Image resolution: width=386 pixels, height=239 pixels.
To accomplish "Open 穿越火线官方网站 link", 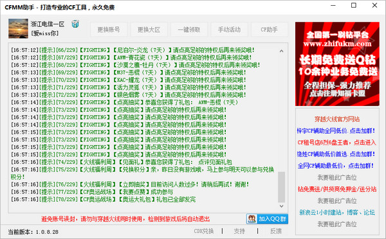I will [337, 119].
